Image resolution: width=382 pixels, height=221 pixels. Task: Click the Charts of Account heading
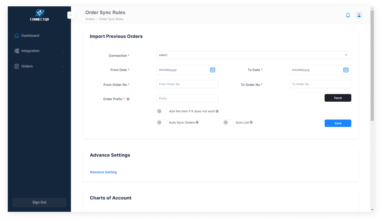[110, 198]
